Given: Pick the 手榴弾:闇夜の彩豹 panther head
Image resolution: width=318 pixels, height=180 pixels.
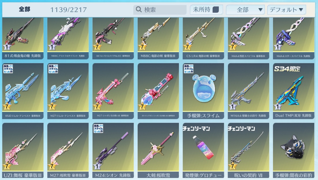Looking at the screenshot, I should pos(293,150).
